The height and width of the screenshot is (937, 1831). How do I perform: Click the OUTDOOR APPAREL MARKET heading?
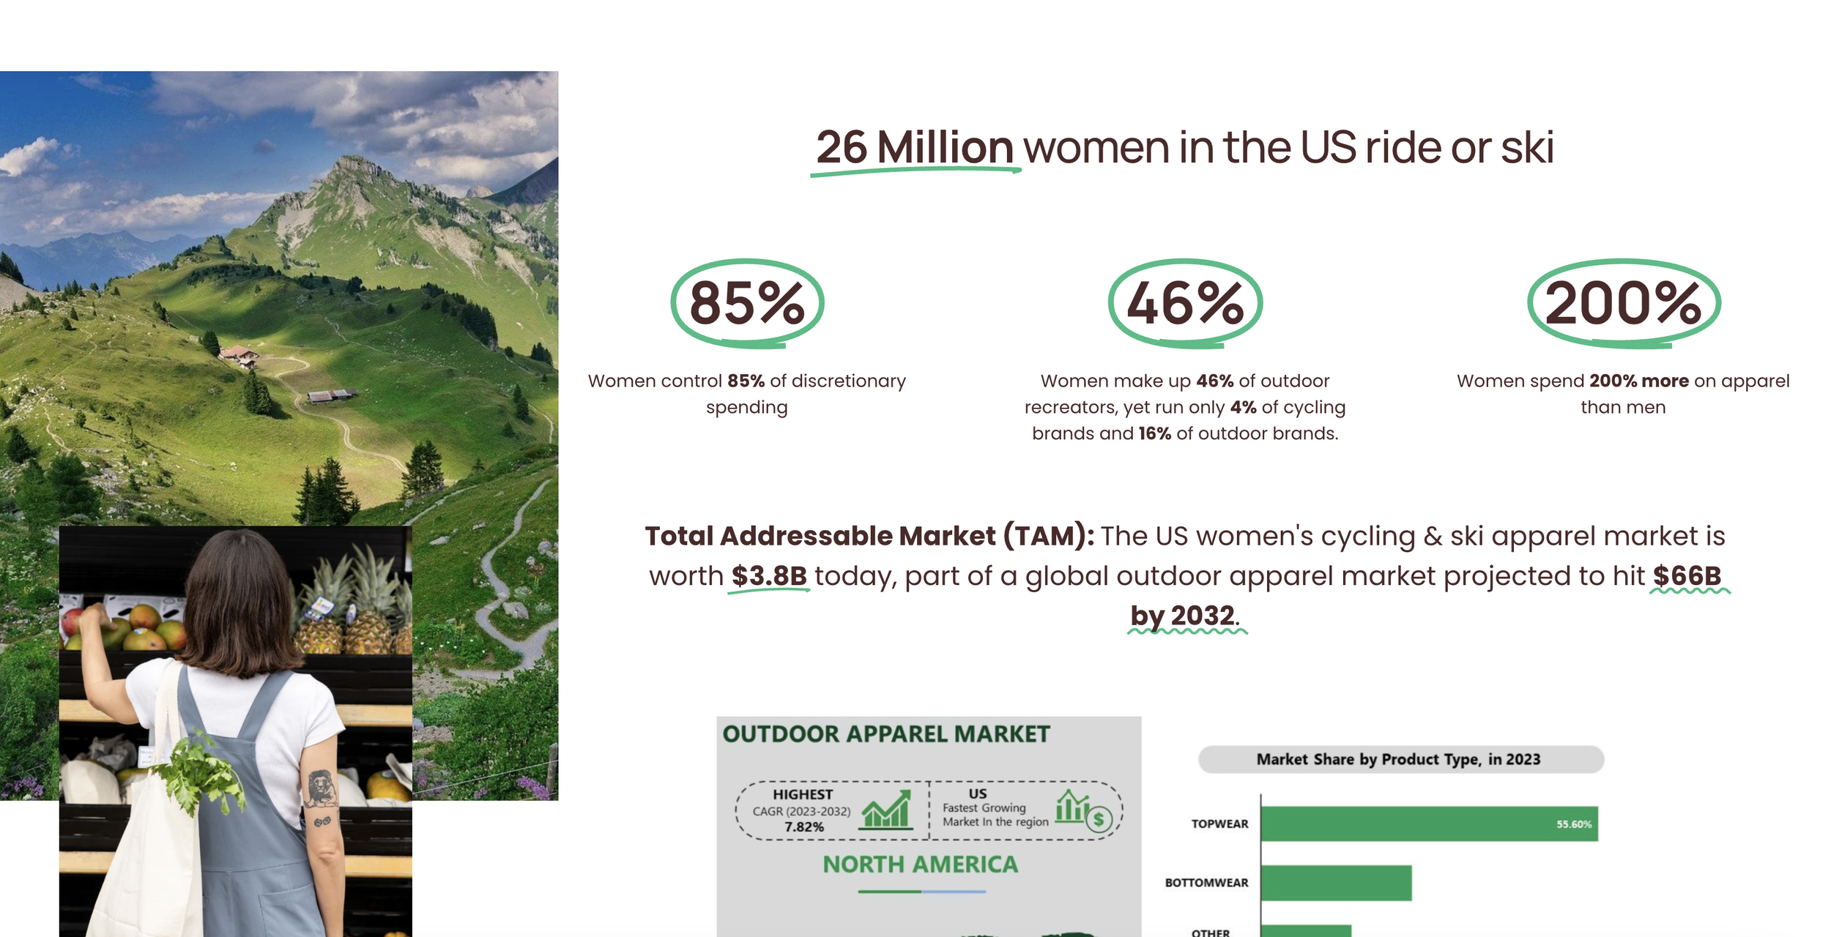coord(886,734)
